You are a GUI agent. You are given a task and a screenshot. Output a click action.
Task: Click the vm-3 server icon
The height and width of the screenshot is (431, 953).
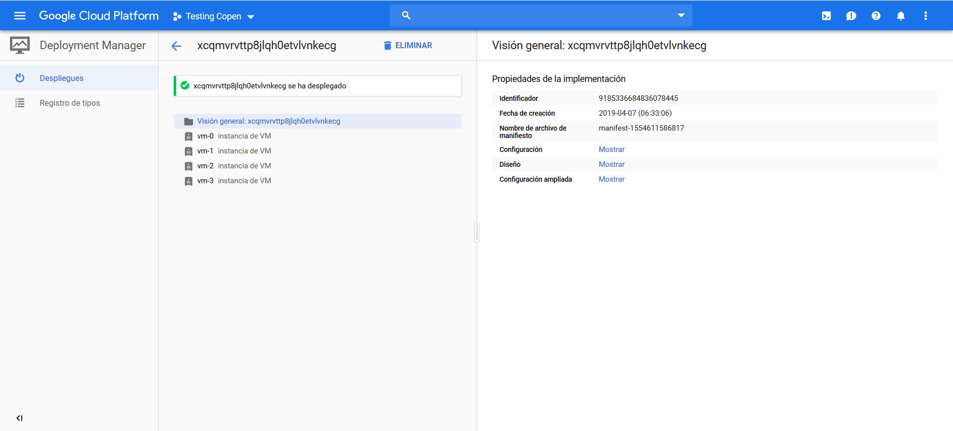click(189, 181)
